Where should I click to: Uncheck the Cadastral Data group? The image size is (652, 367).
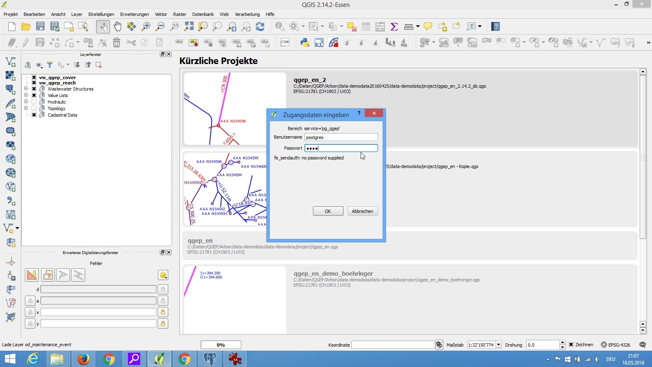pyautogui.click(x=34, y=115)
